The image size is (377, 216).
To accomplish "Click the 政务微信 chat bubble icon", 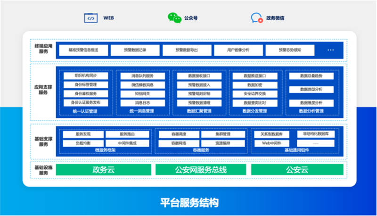I will 257,18.
